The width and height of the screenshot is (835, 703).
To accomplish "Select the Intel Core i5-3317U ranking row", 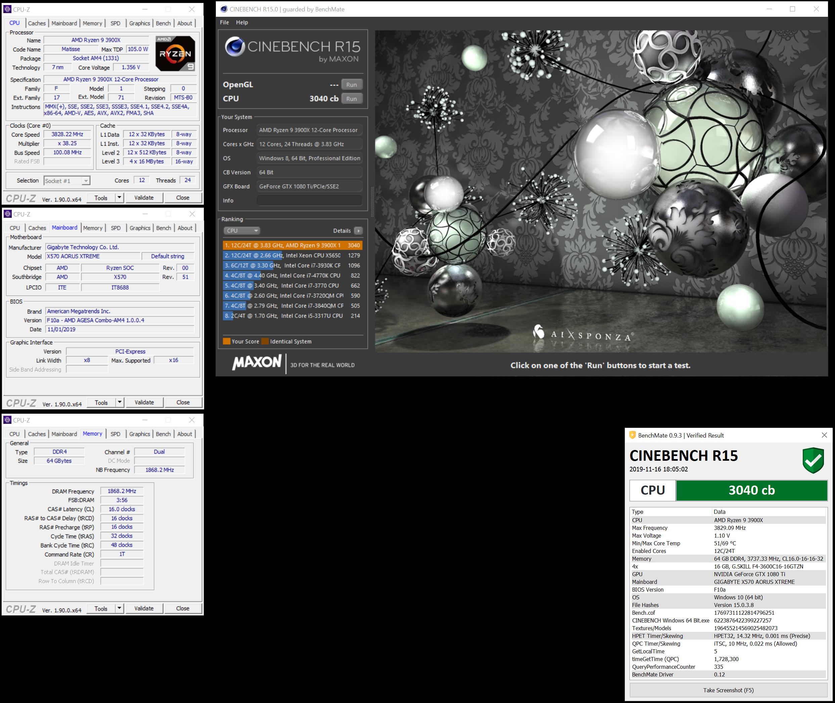I will tap(292, 316).
